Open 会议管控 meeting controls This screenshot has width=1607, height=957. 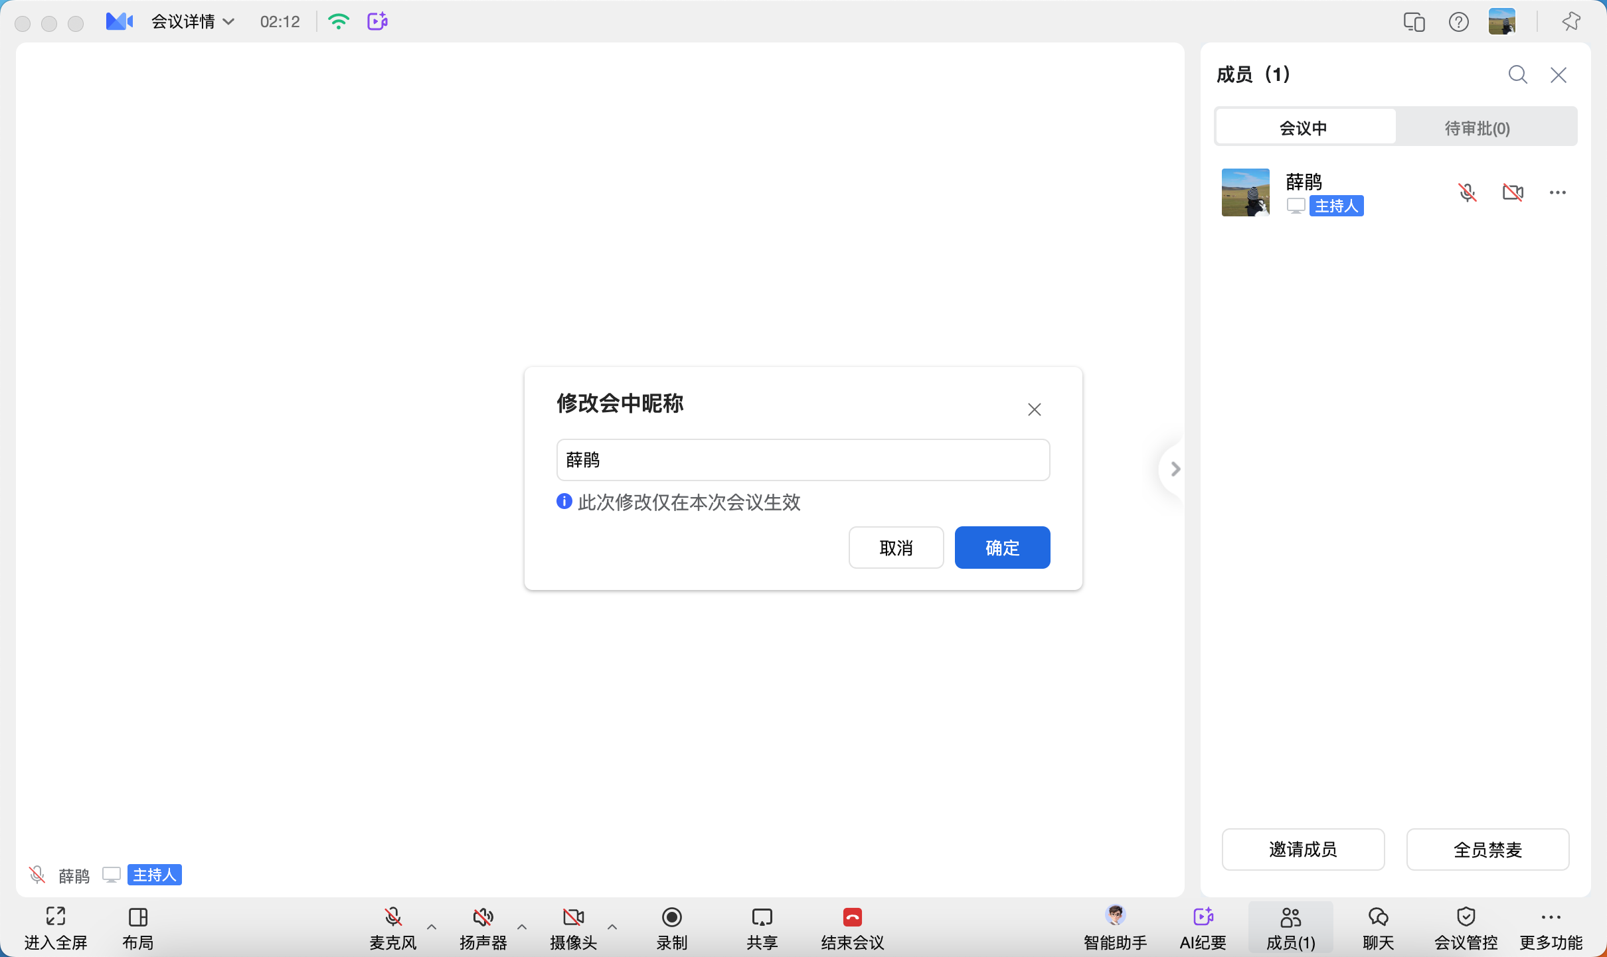tap(1466, 928)
